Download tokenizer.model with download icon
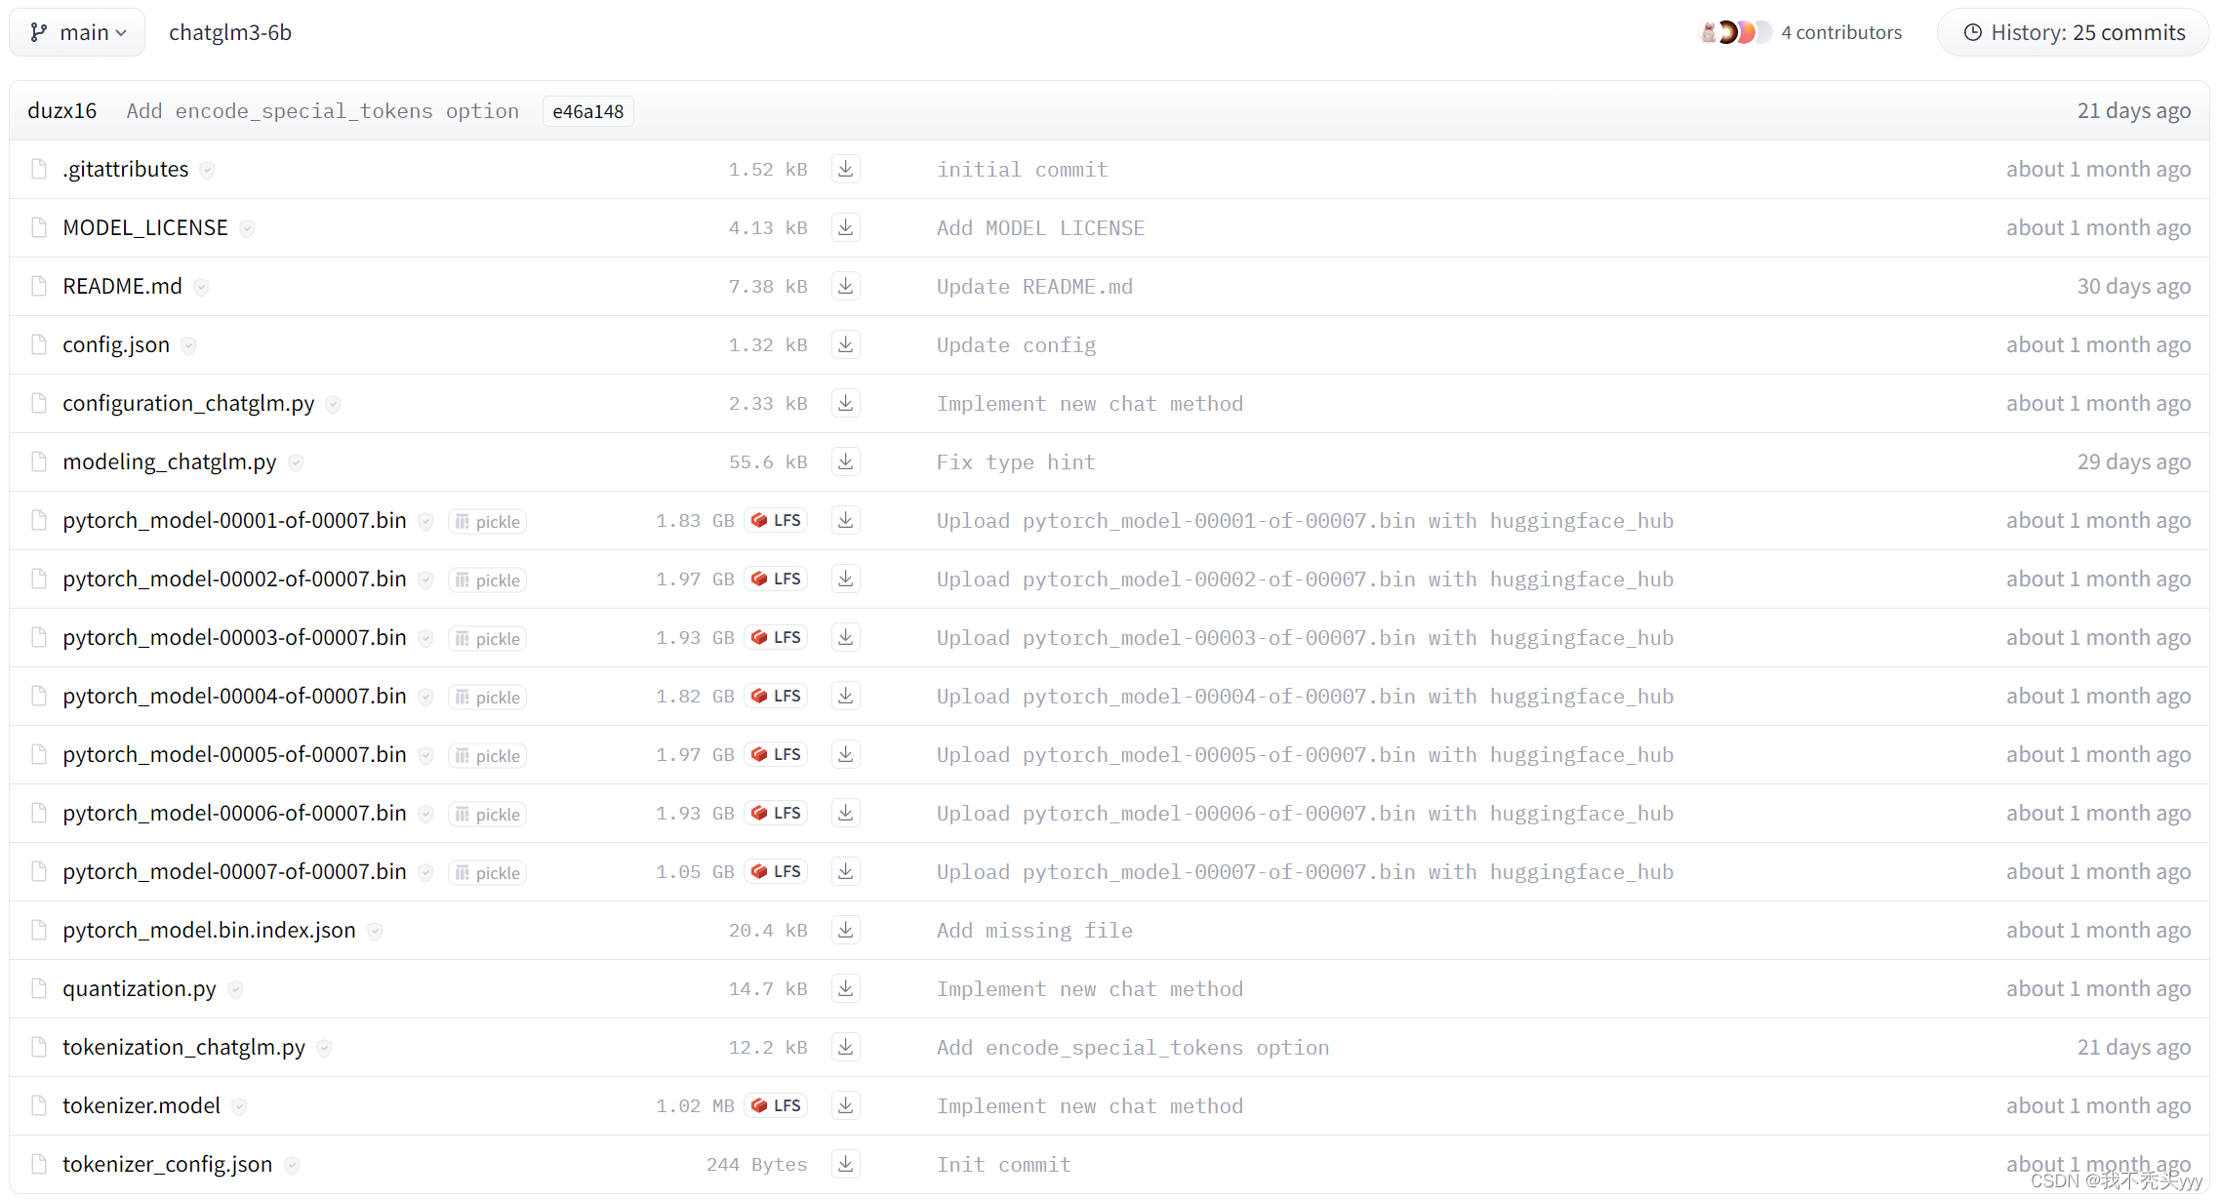The image size is (2218, 1200). 845,1105
